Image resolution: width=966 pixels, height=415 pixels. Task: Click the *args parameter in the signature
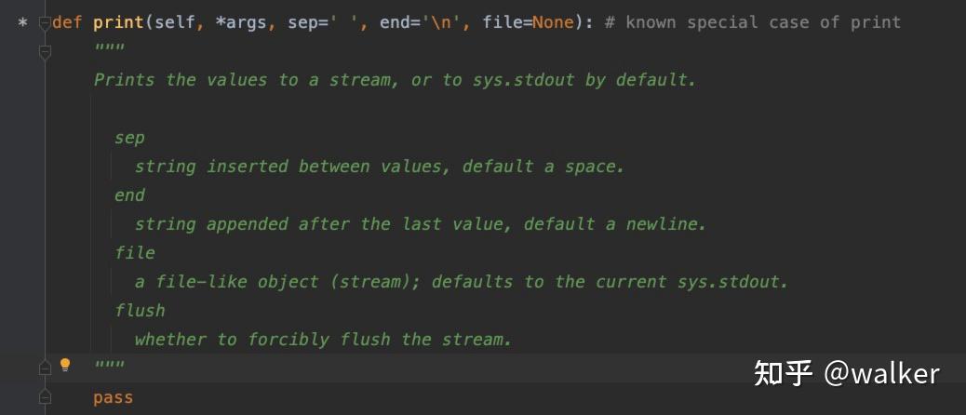(241, 23)
